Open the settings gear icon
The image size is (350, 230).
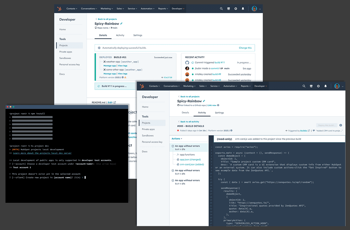(318, 86)
